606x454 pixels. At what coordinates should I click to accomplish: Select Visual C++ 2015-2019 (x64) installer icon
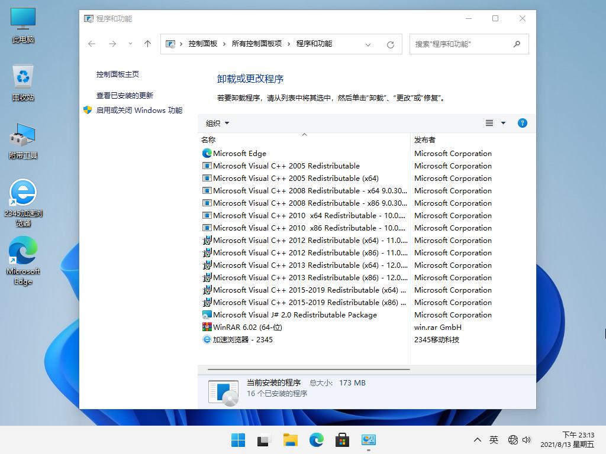207,290
